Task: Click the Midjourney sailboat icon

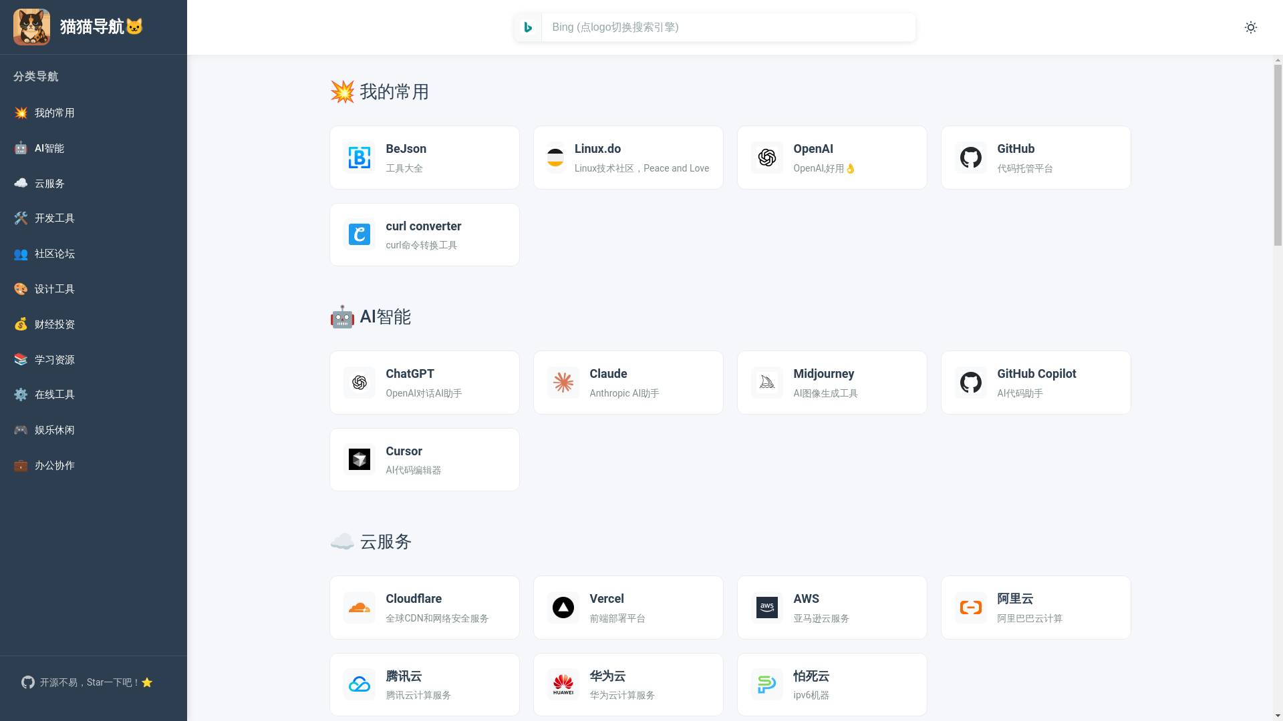Action: [767, 383]
